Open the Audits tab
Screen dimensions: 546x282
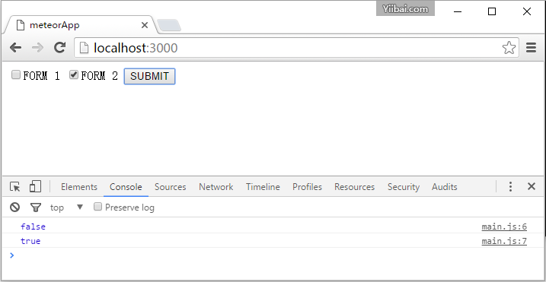pyautogui.click(x=444, y=187)
